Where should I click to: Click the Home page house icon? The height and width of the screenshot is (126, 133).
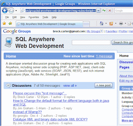[101, 23]
